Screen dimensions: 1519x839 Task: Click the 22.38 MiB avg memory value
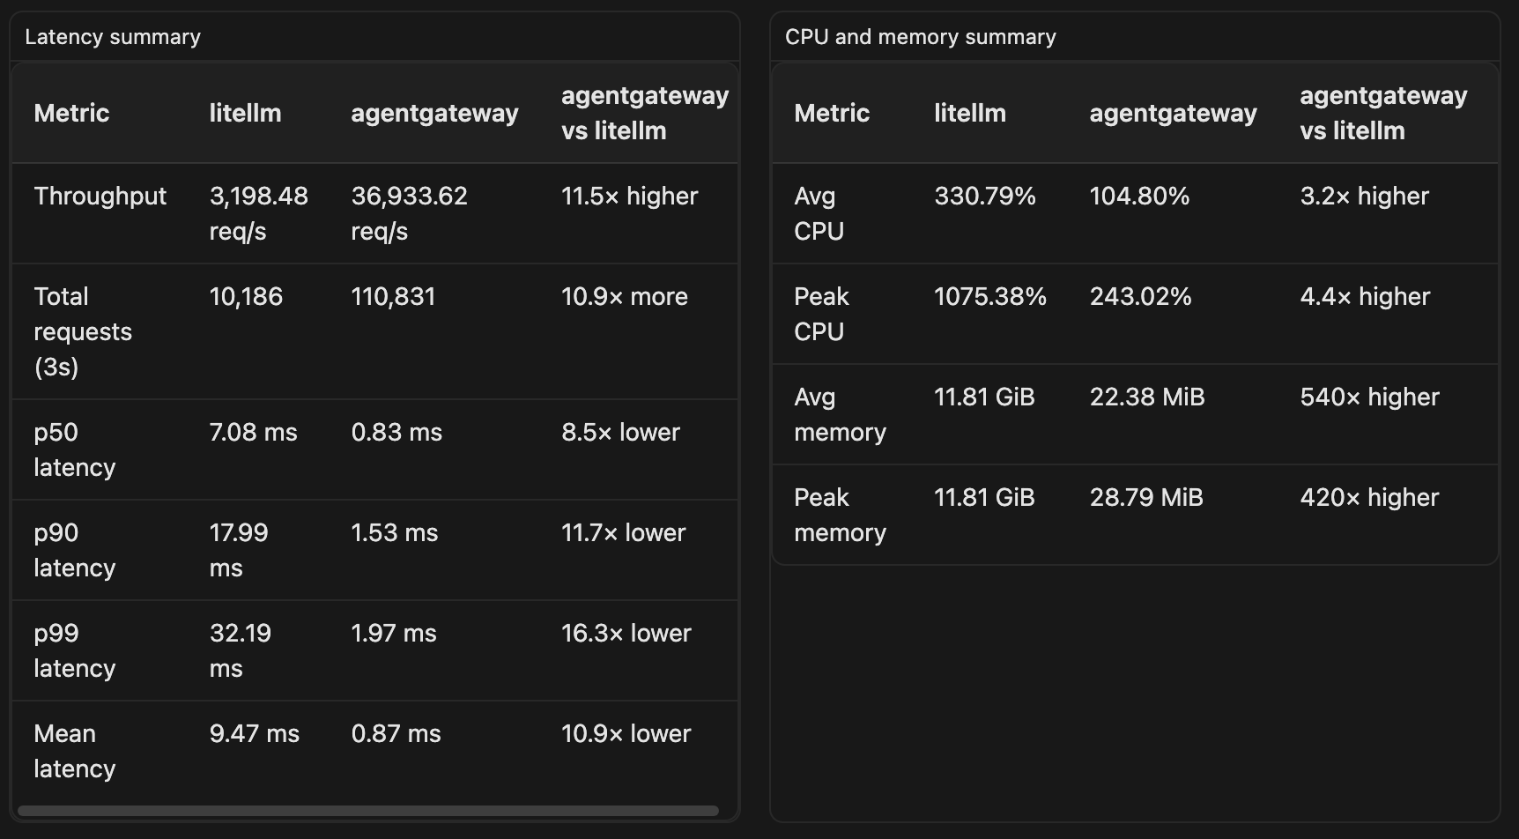[x=1147, y=397]
